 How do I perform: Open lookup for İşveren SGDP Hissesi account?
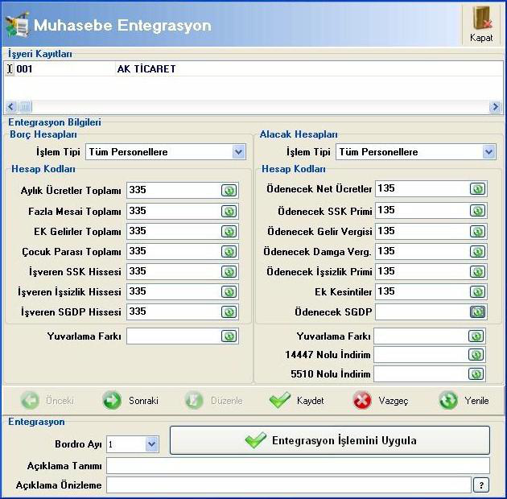pos(229,312)
